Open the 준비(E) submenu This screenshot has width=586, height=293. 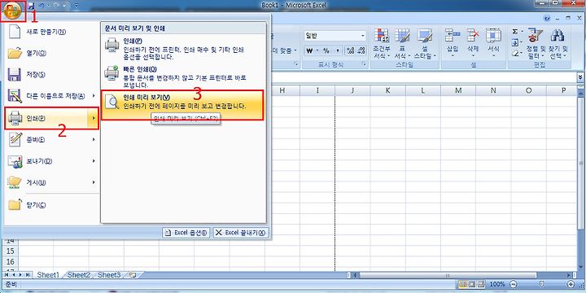[x=51, y=140]
